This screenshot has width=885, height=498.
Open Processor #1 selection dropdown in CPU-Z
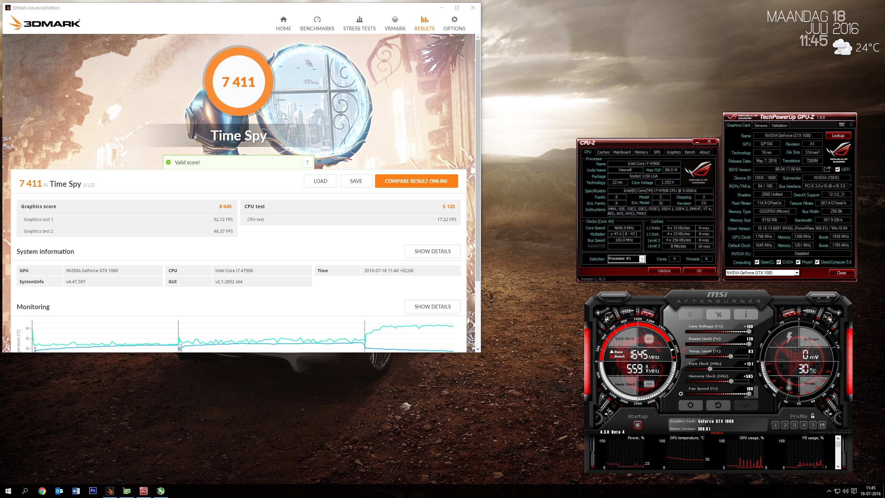[642, 259]
